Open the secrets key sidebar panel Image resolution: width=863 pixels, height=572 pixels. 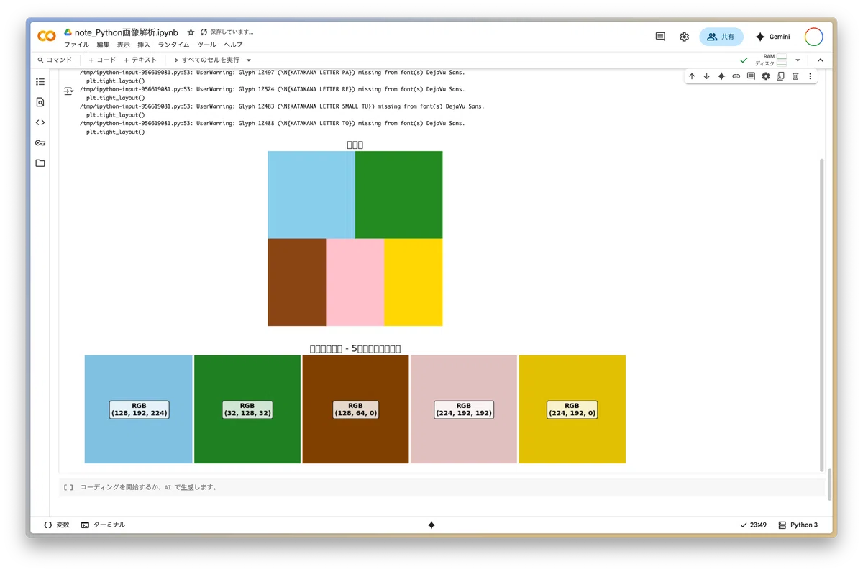click(x=40, y=143)
